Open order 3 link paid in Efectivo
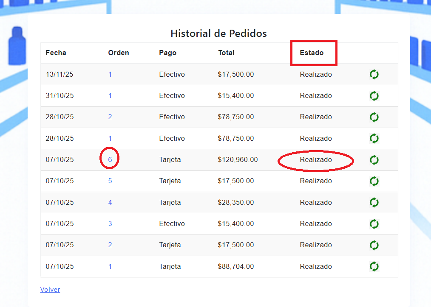This screenshot has width=431, height=307. click(110, 224)
